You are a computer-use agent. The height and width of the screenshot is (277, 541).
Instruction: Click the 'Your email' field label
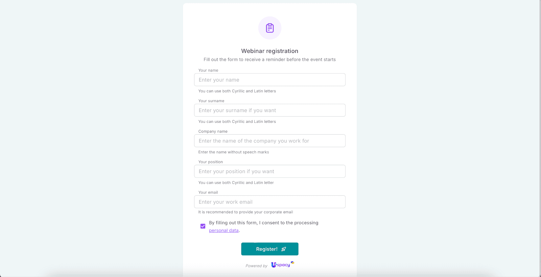click(x=208, y=192)
